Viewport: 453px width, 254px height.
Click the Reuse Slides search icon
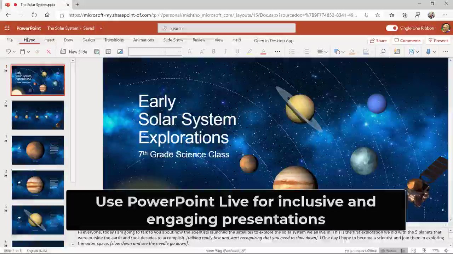[97, 52]
